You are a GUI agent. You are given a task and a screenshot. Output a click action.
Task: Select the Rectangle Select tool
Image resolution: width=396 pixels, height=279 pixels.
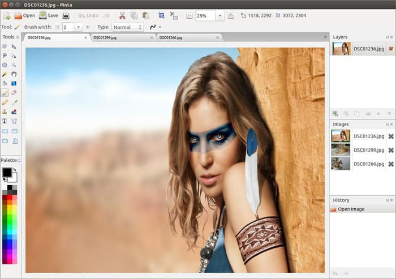coord(5,46)
